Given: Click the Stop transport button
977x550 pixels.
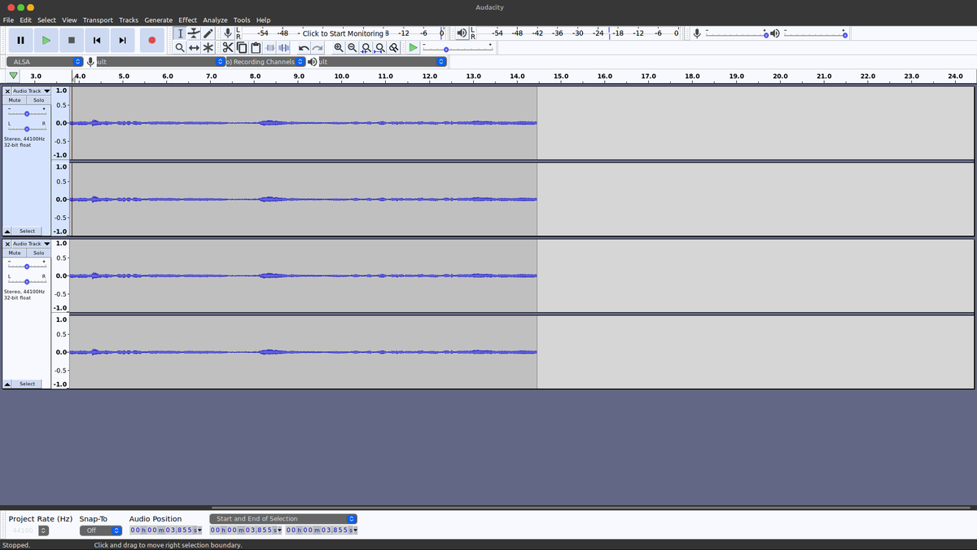Looking at the screenshot, I should 72,40.
